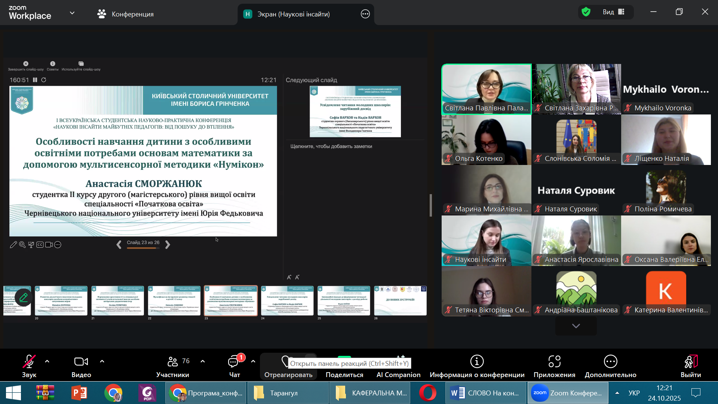Expand video options arrow next to Видео
The height and width of the screenshot is (404, 718).
coord(102,361)
